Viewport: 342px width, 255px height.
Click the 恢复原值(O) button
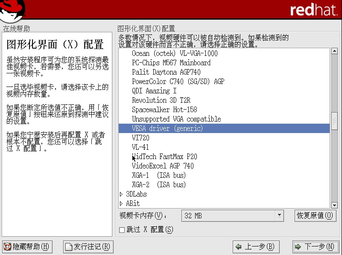[x=315, y=216]
